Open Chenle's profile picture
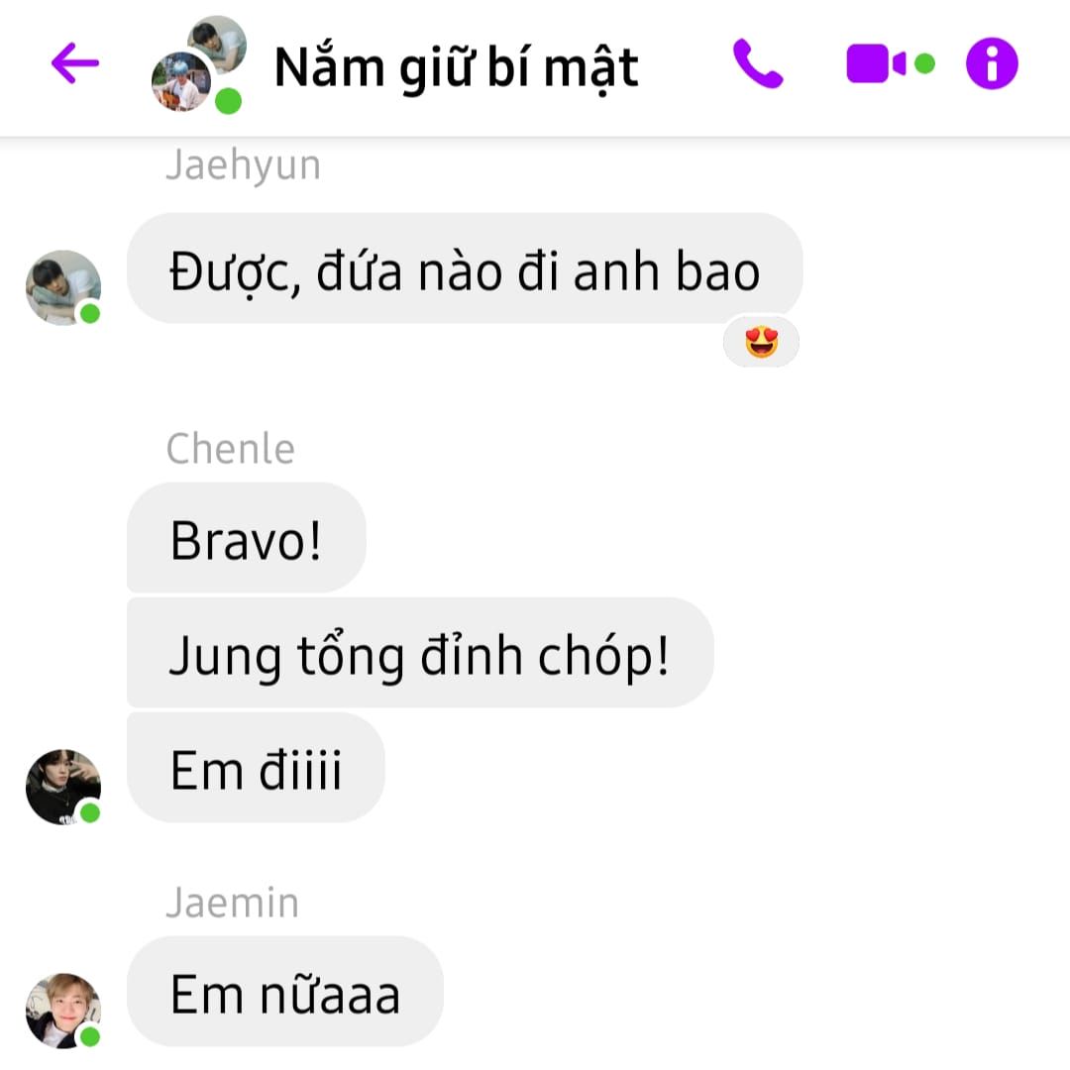1070x1070 pixels. click(63, 787)
